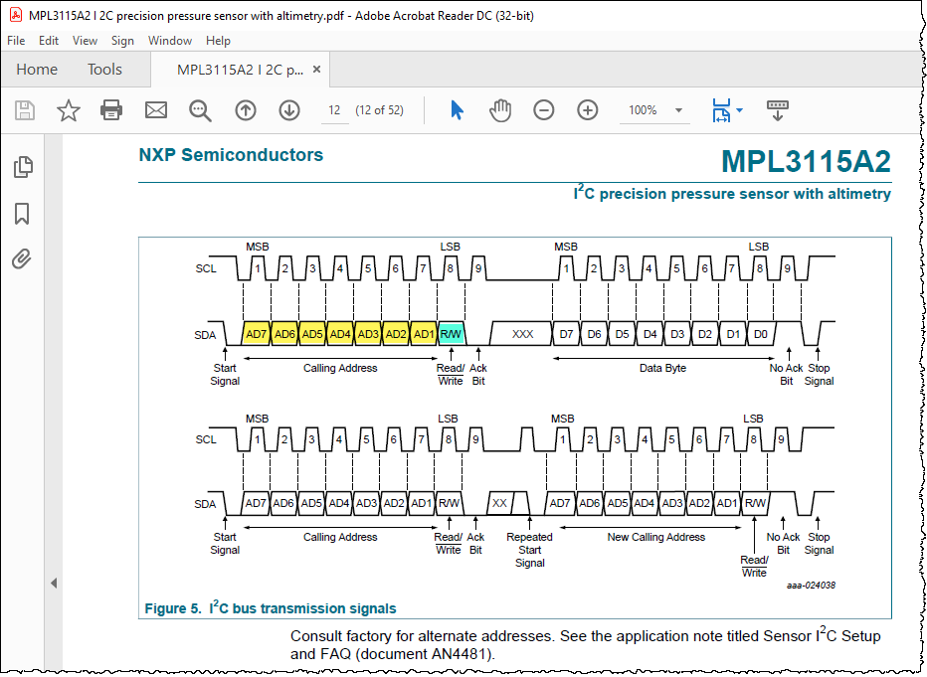Click the D0 data bit cell
The width and height of the screenshot is (927, 677).
tap(761, 334)
